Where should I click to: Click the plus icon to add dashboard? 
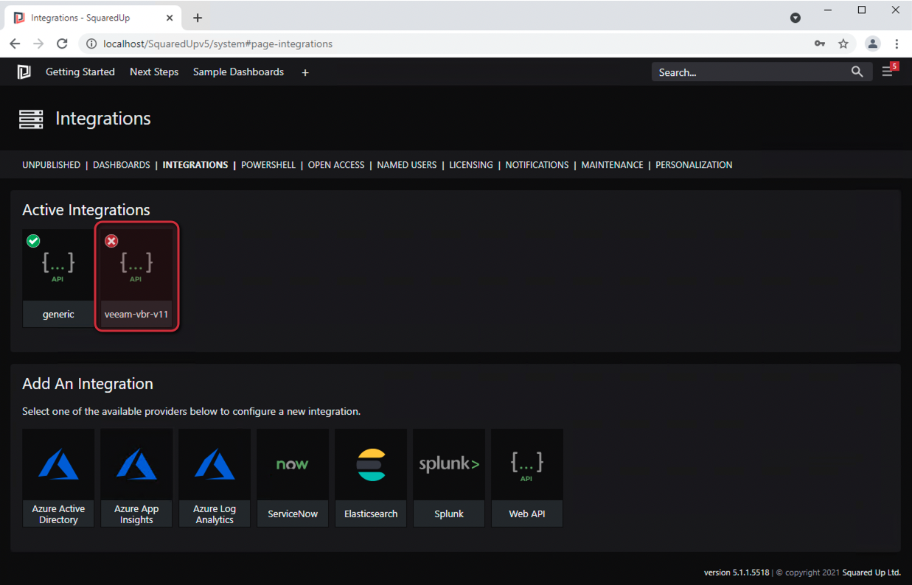(x=305, y=72)
